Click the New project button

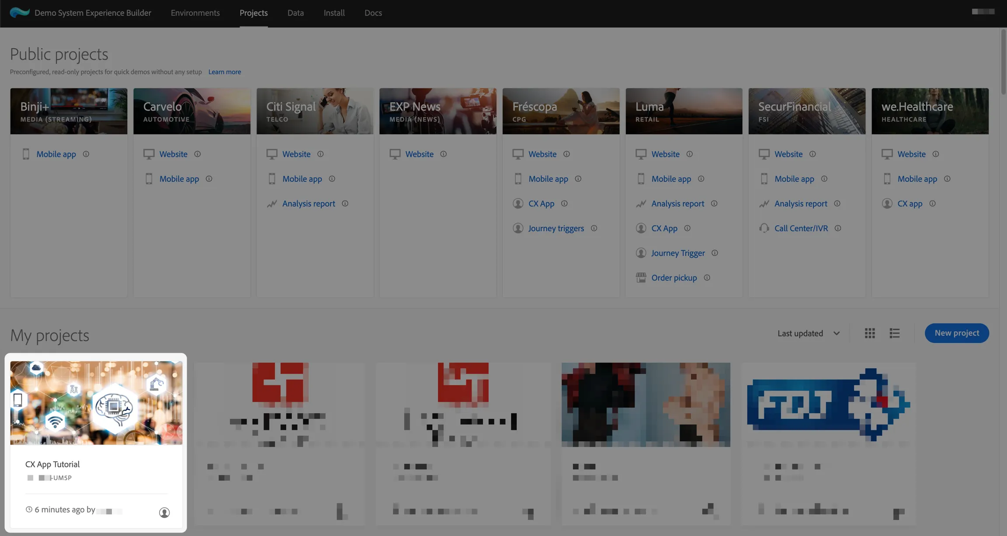pos(957,333)
